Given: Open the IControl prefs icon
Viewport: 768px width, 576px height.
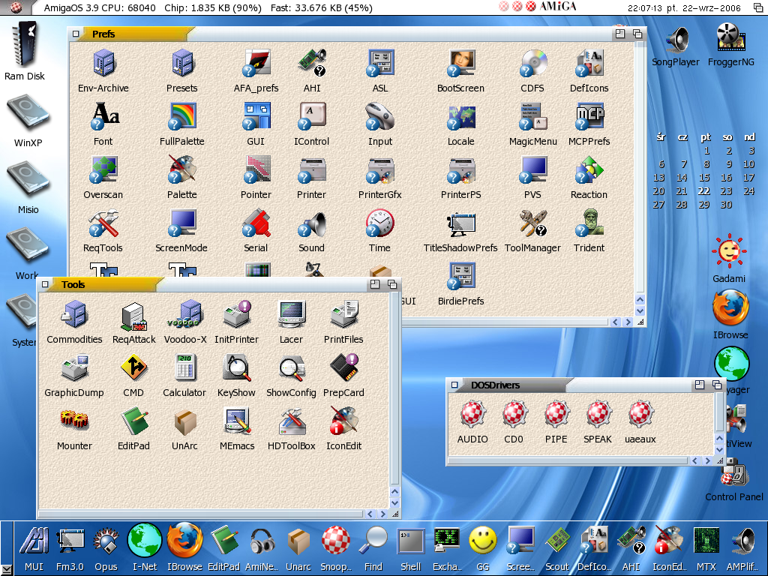Looking at the screenshot, I should click(x=311, y=116).
